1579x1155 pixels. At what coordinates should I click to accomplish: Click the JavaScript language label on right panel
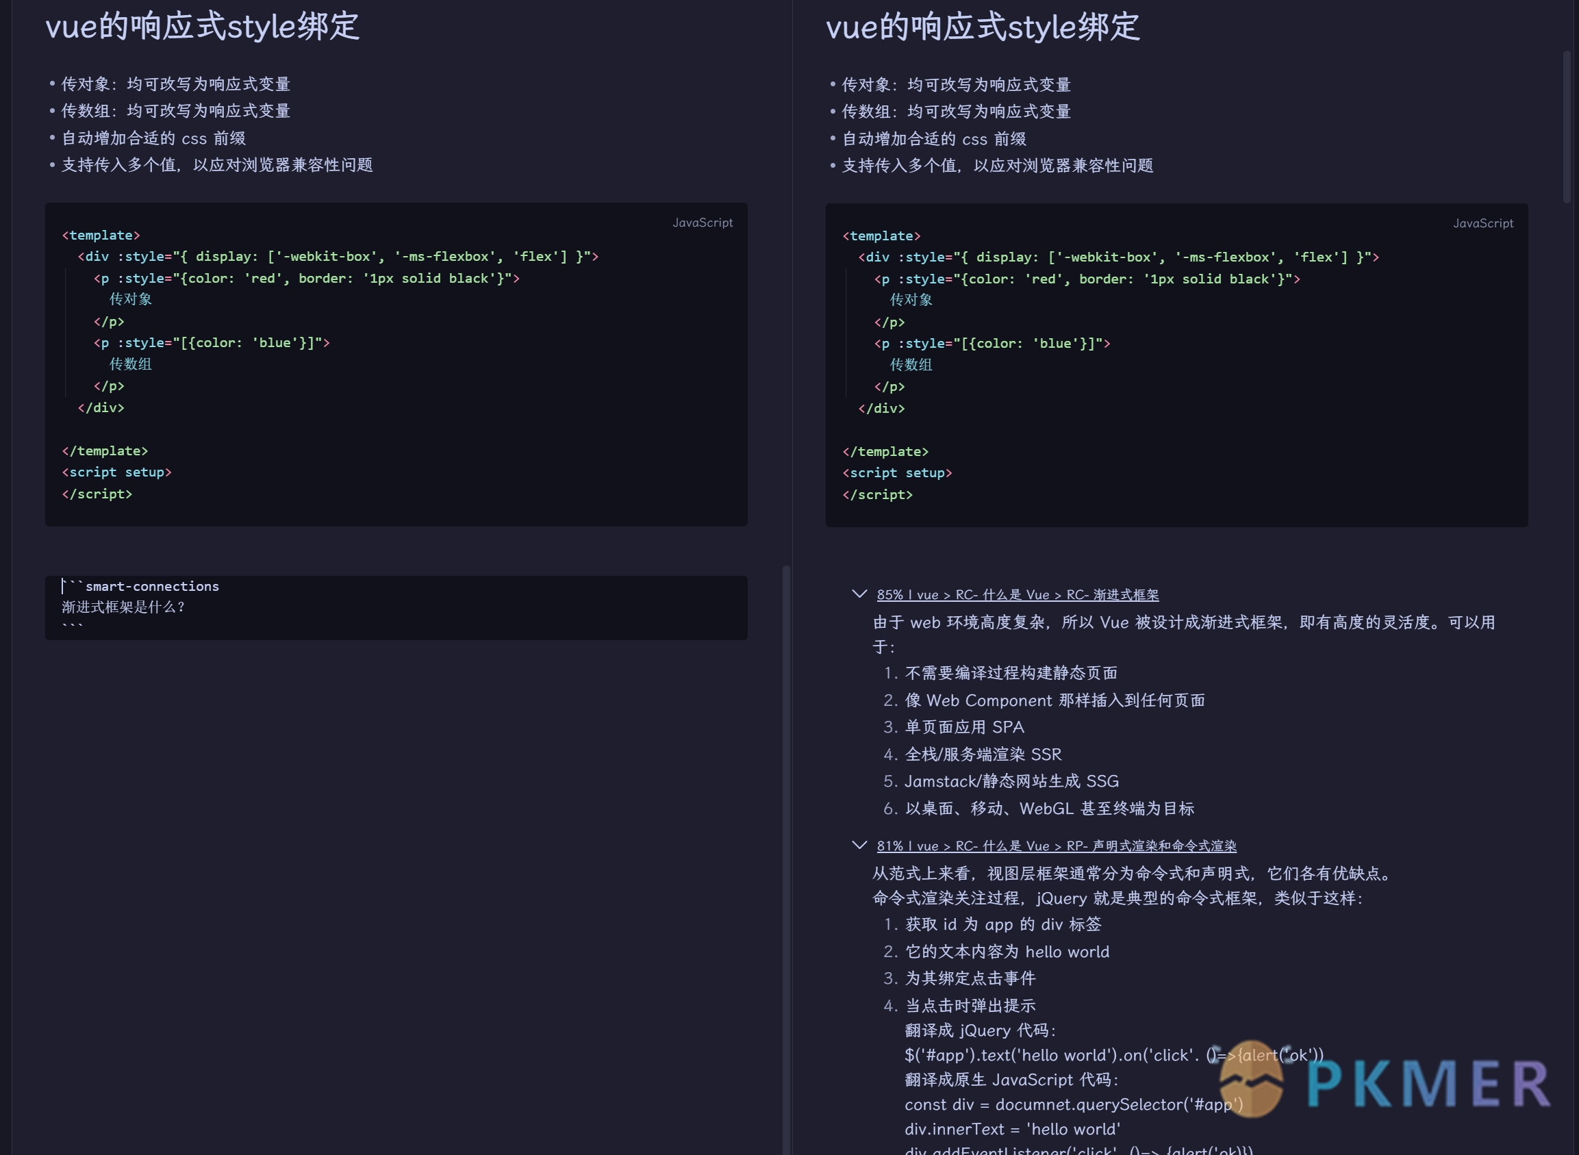(1482, 222)
